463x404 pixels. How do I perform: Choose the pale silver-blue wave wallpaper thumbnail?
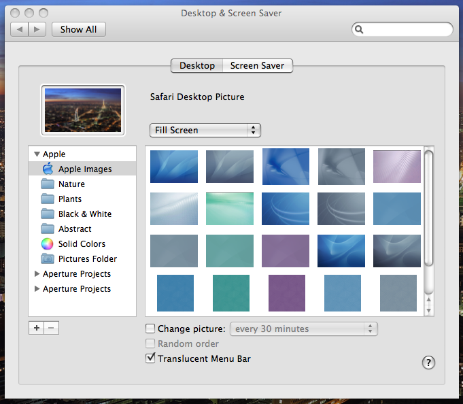(x=174, y=209)
